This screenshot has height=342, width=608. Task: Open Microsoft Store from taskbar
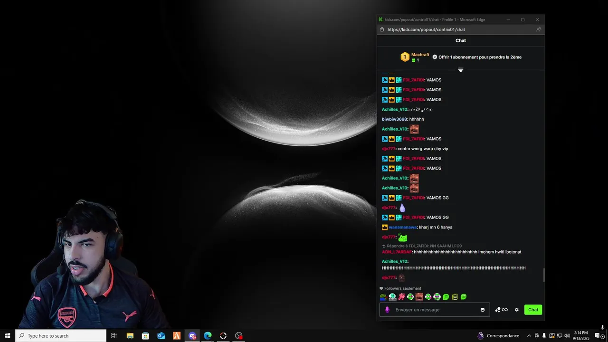145,336
